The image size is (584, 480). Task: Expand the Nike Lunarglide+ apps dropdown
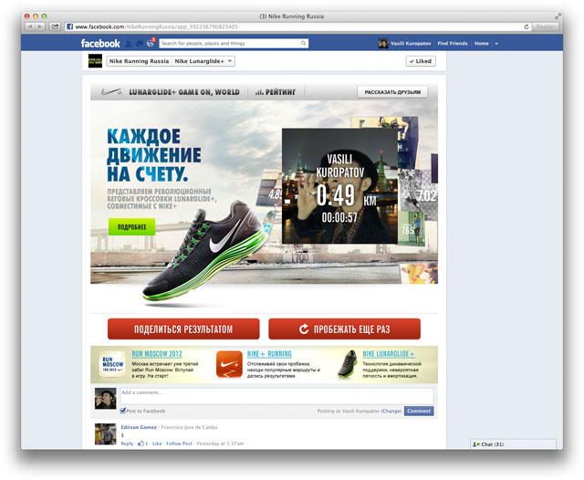click(x=203, y=61)
